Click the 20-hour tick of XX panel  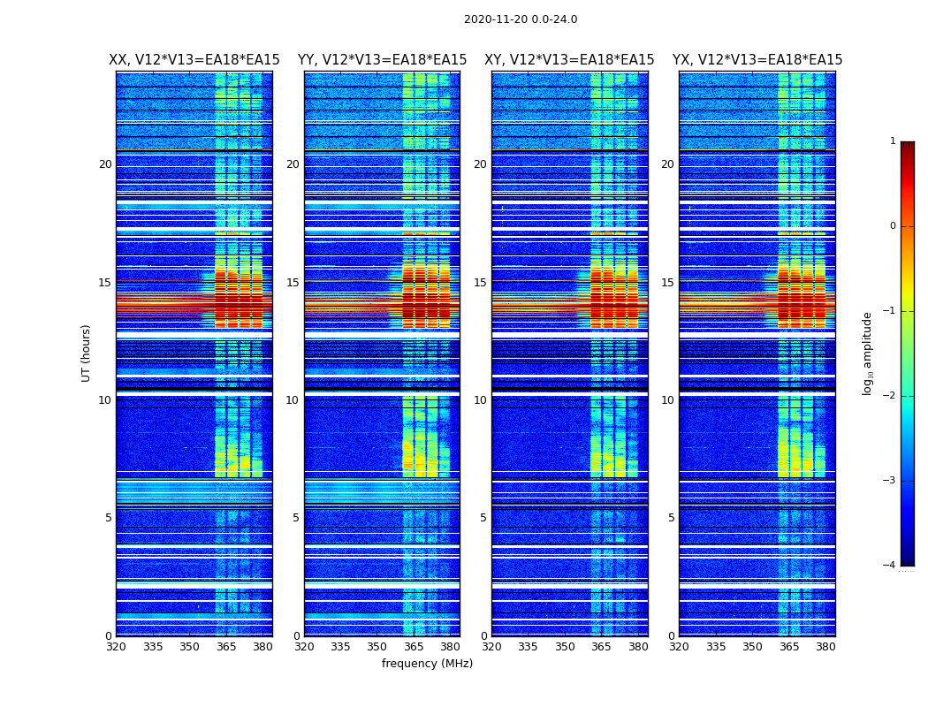[105, 163]
